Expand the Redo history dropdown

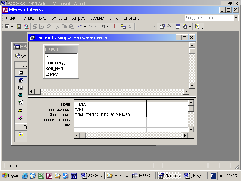click(x=95, y=27)
